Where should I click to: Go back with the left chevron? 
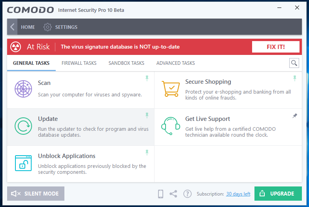(x=12, y=27)
